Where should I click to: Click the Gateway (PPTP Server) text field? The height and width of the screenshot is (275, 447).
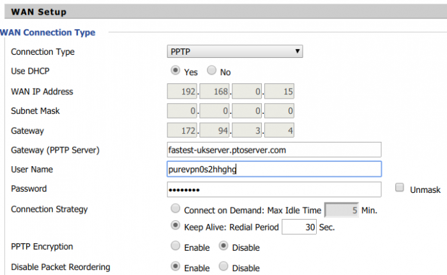click(274, 150)
